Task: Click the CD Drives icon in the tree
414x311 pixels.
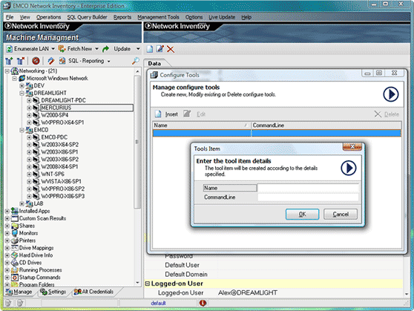Action: click(x=15, y=263)
